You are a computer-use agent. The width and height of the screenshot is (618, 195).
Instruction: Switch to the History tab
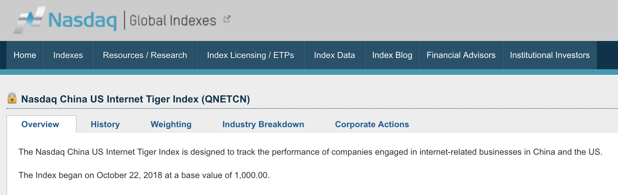pos(105,124)
